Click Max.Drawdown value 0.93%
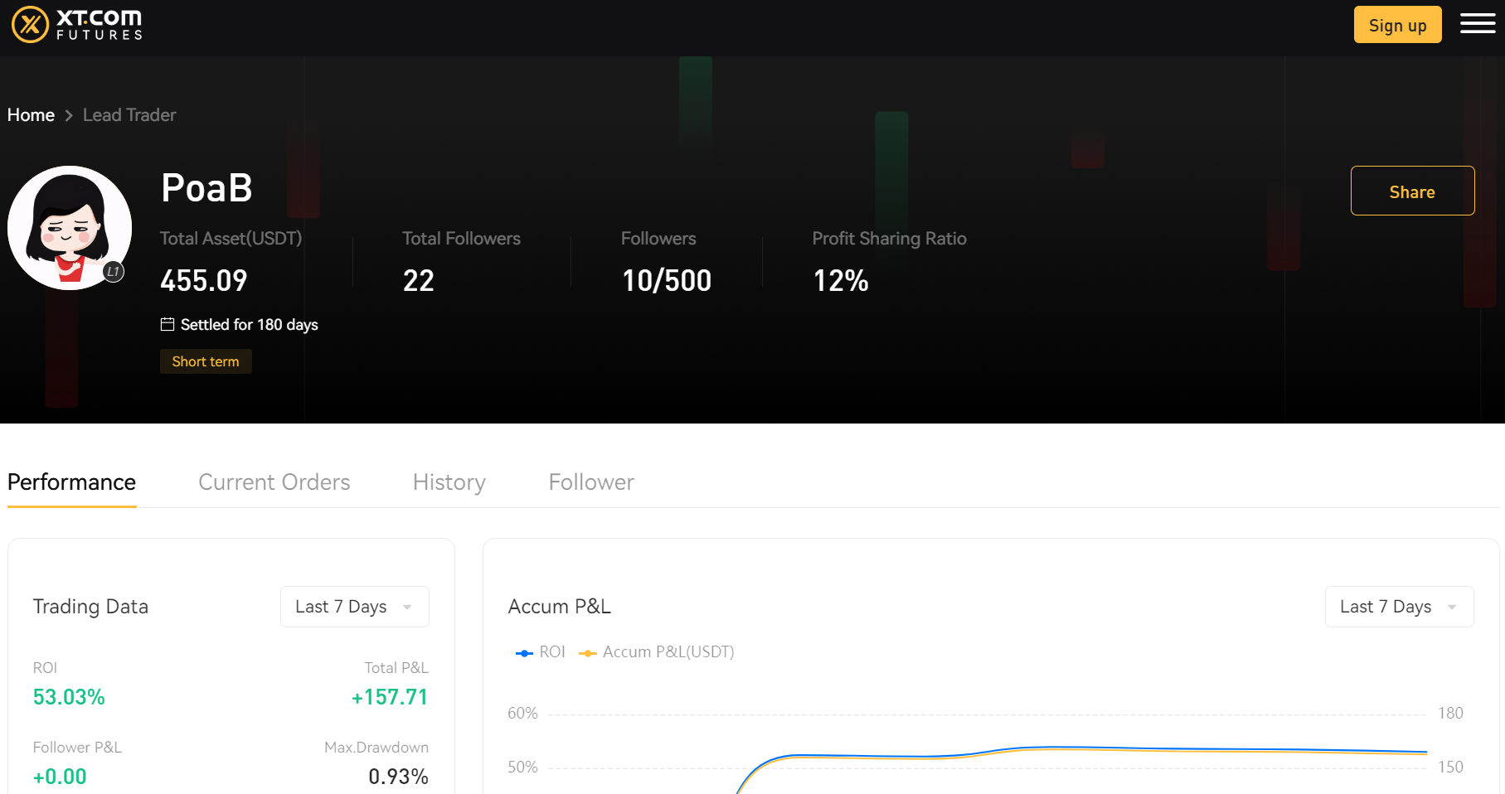 398,777
